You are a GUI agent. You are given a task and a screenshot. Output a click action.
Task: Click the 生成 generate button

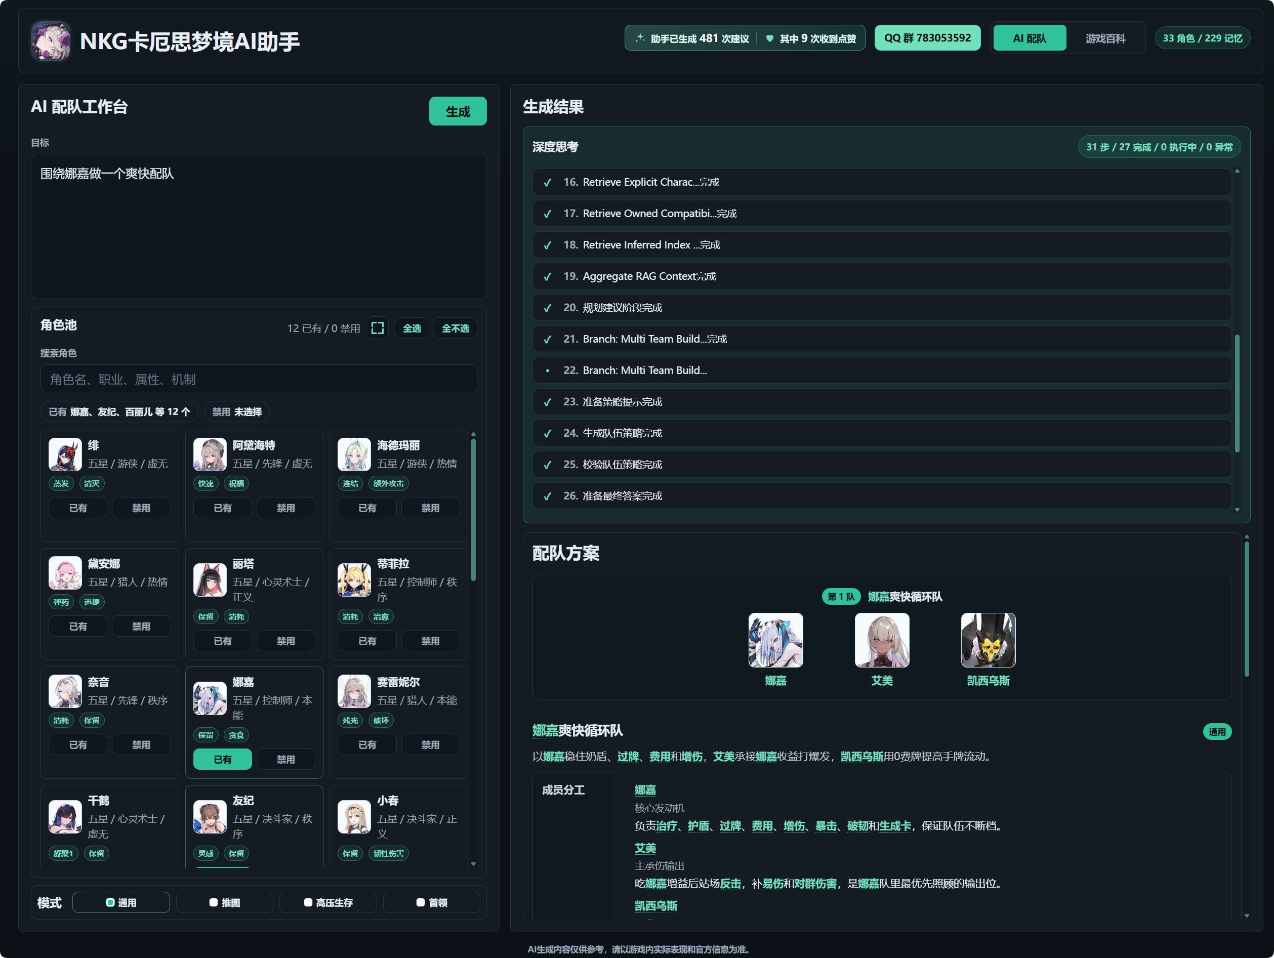pos(457,111)
